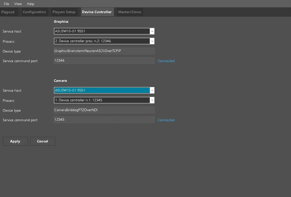
Task: Click the Graphics Service command port field
Action: tap(104, 61)
